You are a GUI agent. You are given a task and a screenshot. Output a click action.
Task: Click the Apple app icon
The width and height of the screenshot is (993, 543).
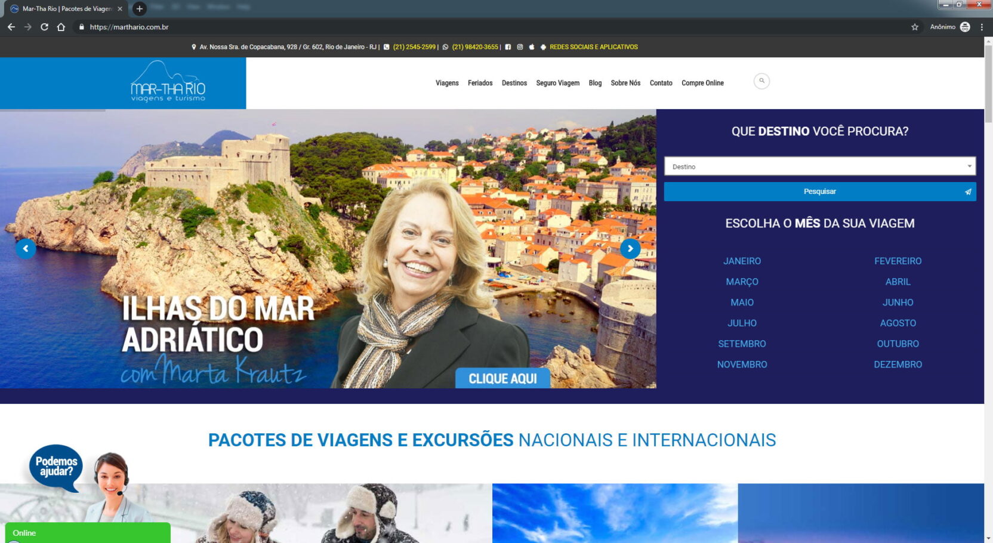point(531,47)
